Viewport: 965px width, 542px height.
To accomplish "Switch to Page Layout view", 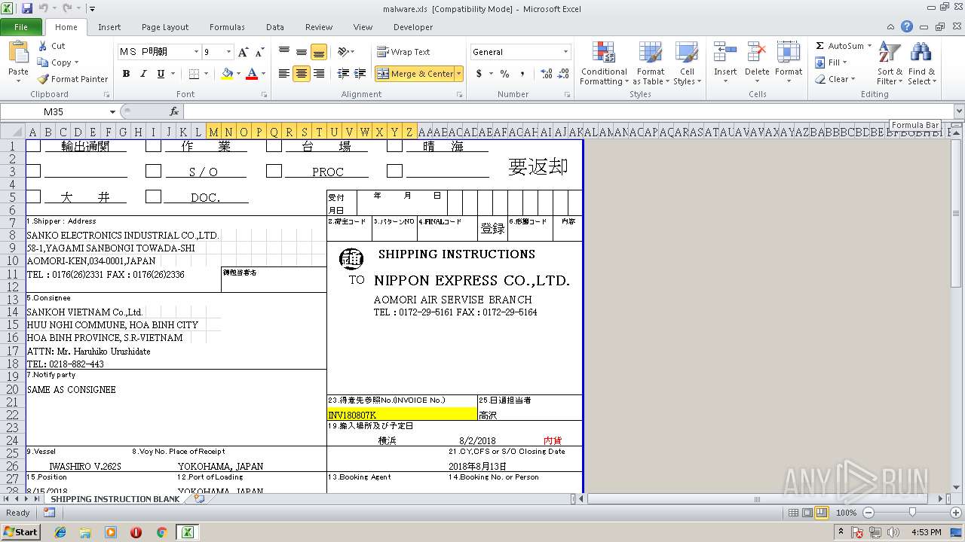I will tap(807, 513).
